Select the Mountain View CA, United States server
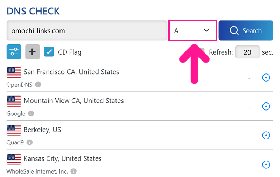 73,101
